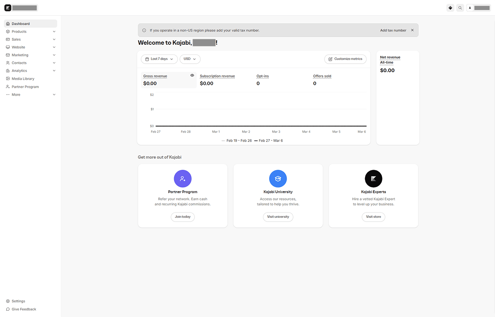Open the search magnifier icon
This screenshot has width=495, height=317.
pyautogui.click(x=460, y=8)
